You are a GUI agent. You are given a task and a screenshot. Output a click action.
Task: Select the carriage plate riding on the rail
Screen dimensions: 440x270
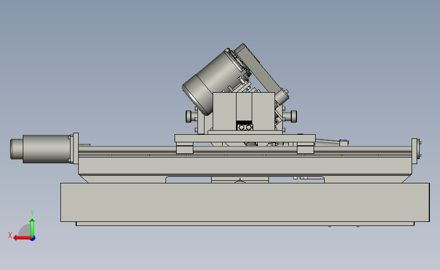coord(245,138)
